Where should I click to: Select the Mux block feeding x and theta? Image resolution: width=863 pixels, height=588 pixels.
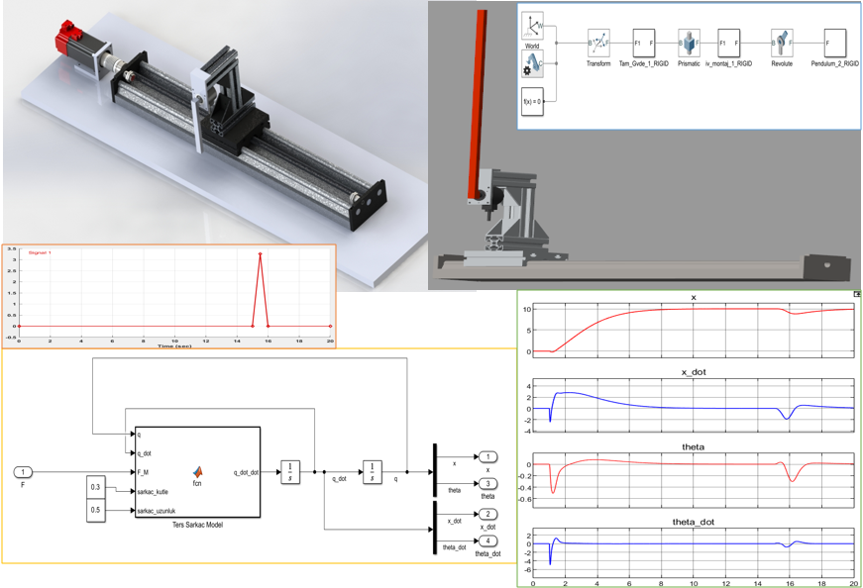434,471
